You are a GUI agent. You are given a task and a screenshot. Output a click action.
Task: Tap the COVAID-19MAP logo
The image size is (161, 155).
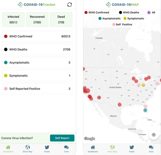(122, 5)
